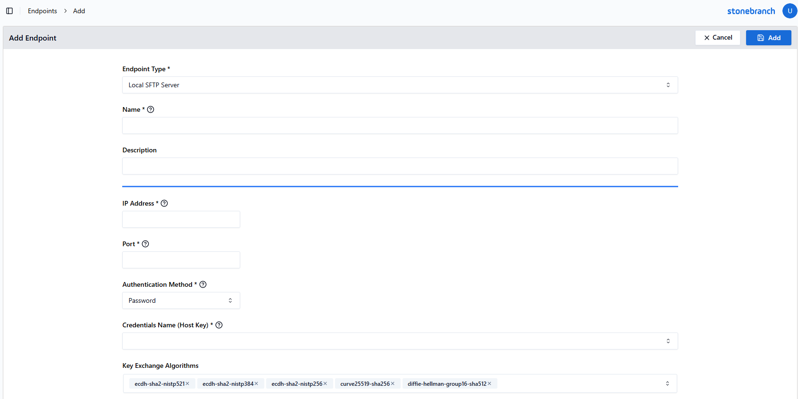Remove the diffie-hellman-group16-sha512 tag
798x399 pixels.
(489, 384)
